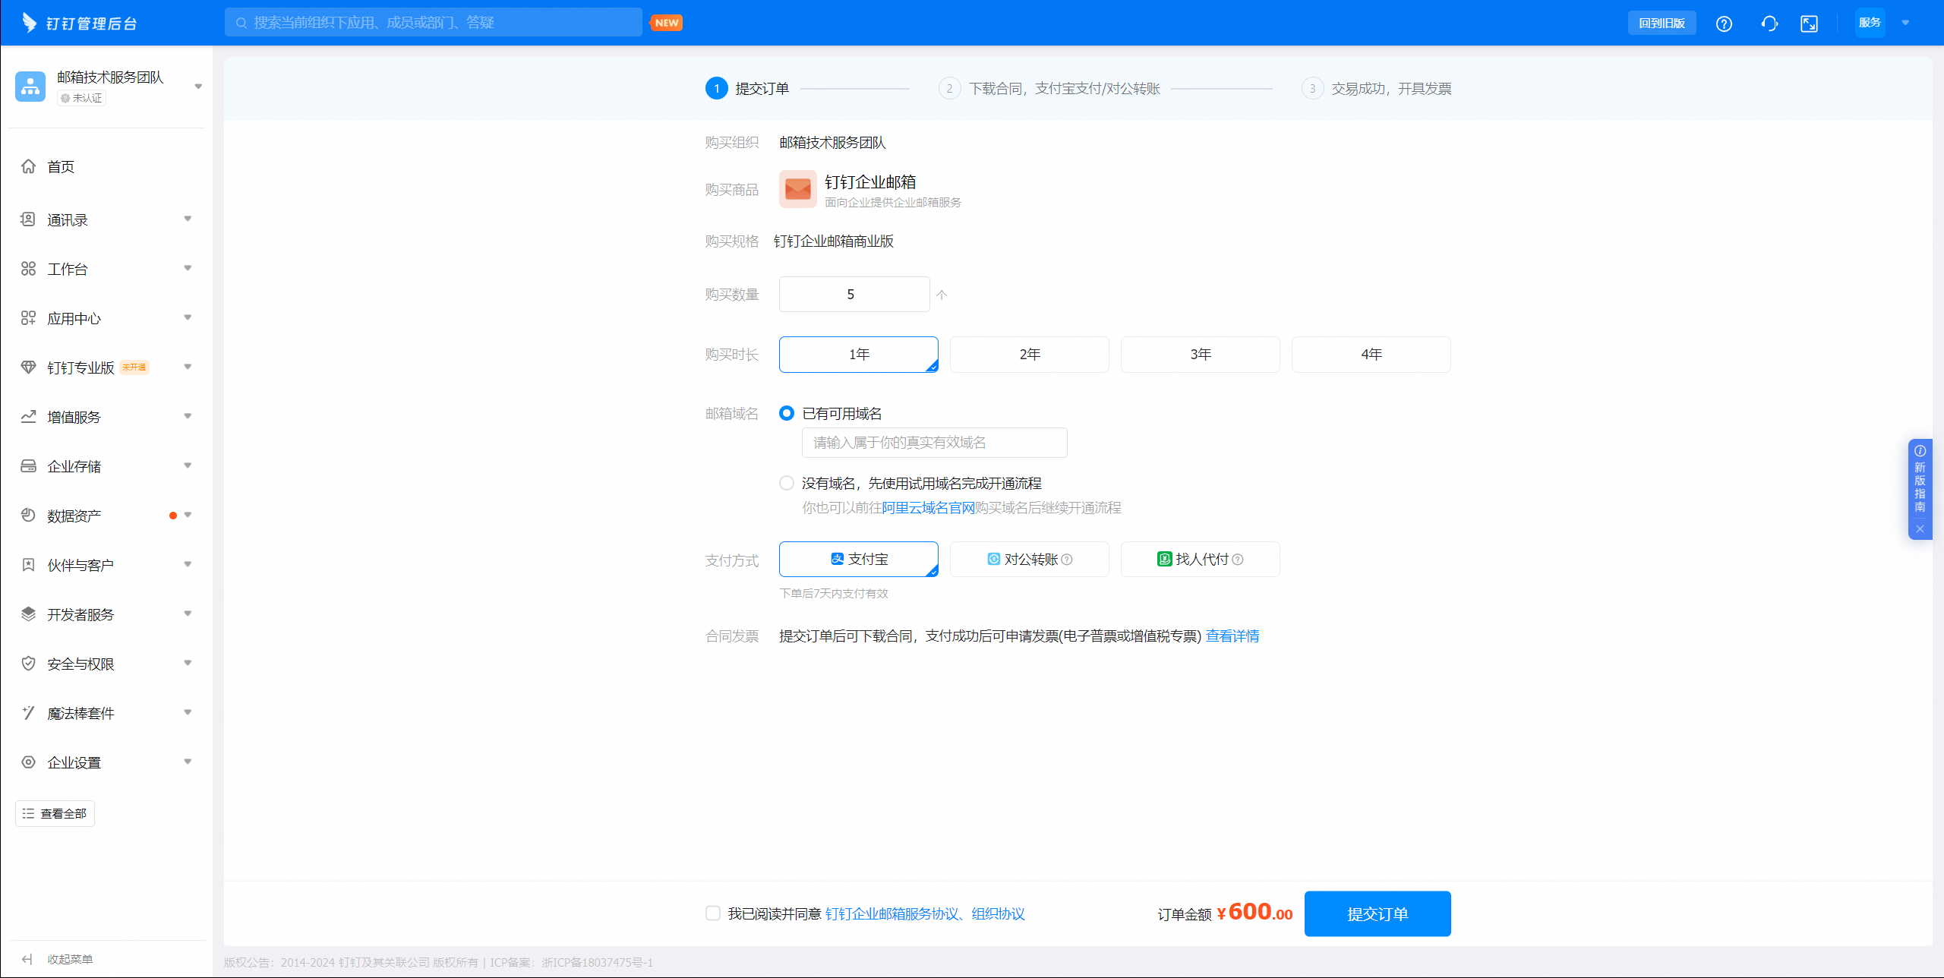This screenshot has width=1944, height=978.
Task: Click the storage icon for 企业存储
Action: (x=28, y=466)
